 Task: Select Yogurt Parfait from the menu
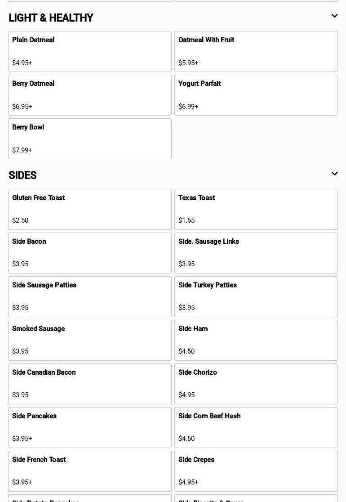coord(256,95)
